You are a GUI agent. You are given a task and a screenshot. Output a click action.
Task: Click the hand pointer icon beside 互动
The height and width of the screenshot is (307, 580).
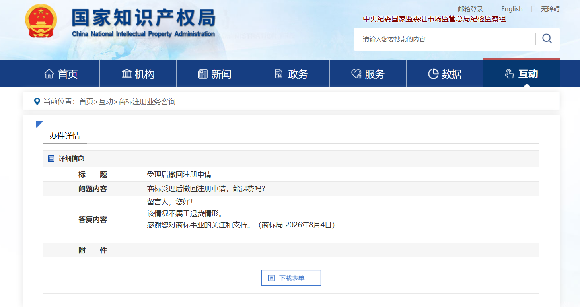click(509, 74)
